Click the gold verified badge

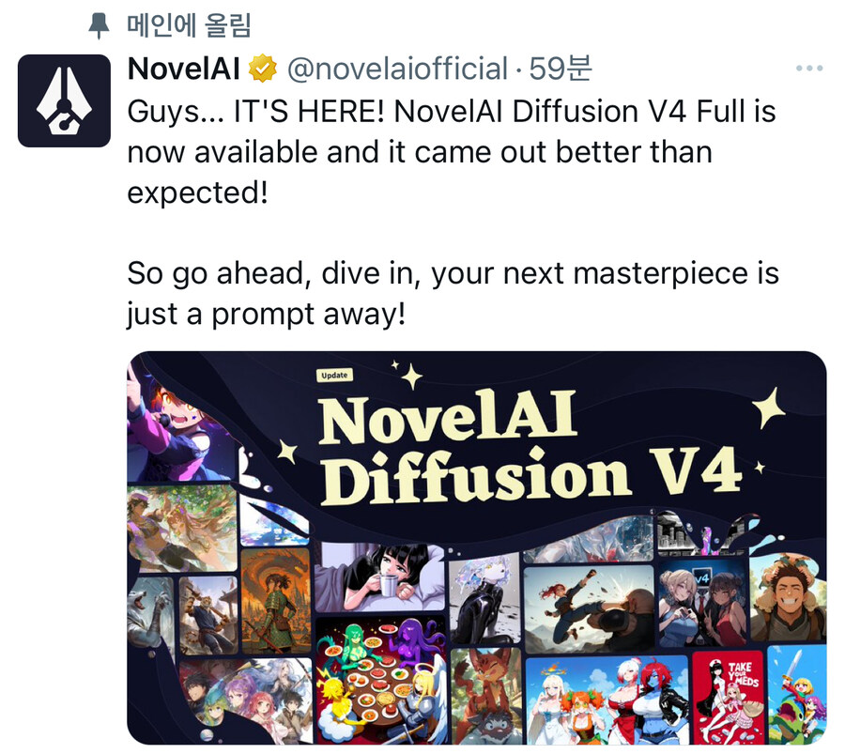(x=263, y=69)
